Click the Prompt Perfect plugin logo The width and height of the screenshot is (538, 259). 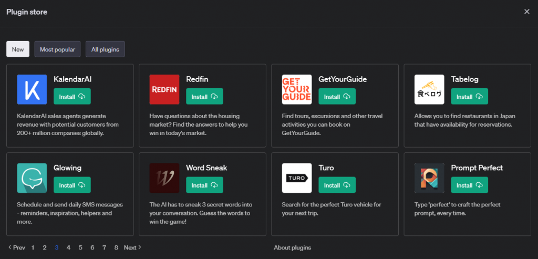coord(429,178)
